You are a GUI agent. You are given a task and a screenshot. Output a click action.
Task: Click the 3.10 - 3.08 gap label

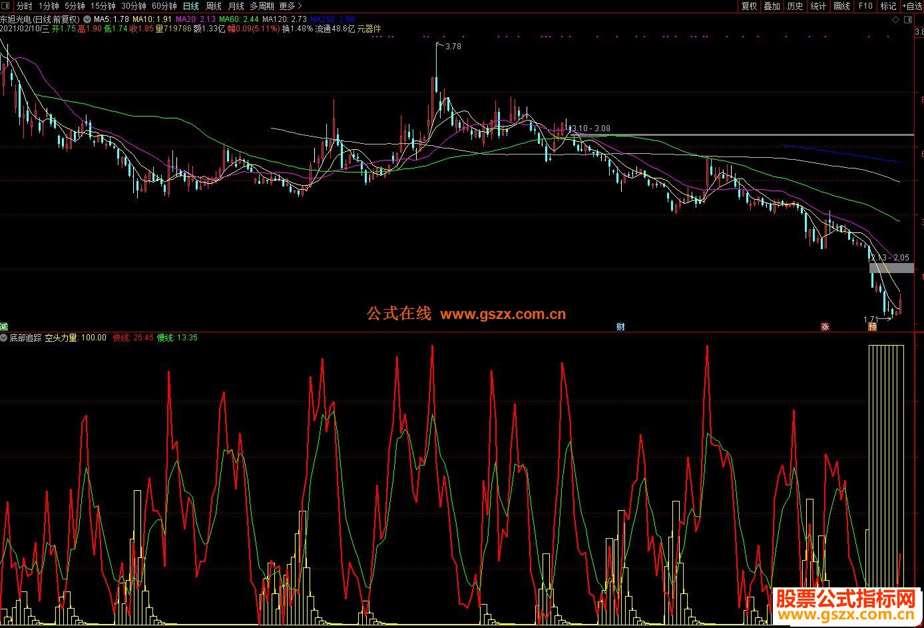[x=591, y=129]
